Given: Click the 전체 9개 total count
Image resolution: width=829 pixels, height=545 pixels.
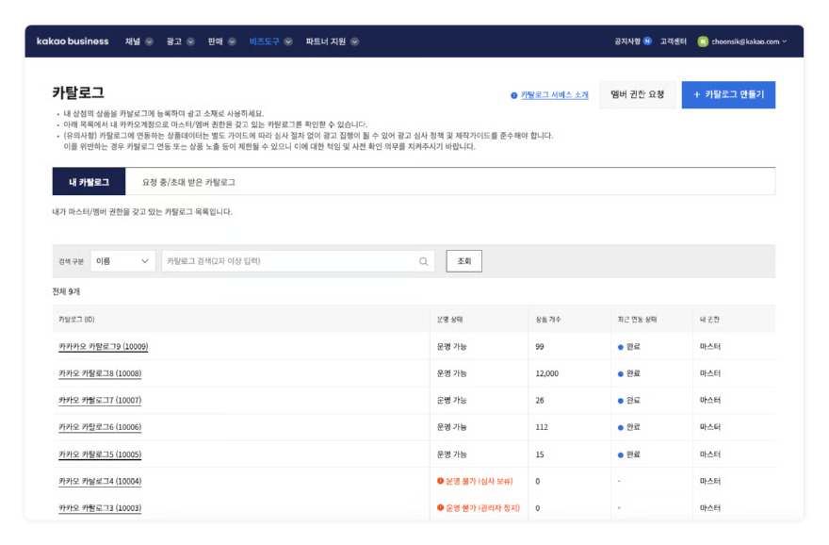Looking at the screenshot, I should [x=66, y=291].
